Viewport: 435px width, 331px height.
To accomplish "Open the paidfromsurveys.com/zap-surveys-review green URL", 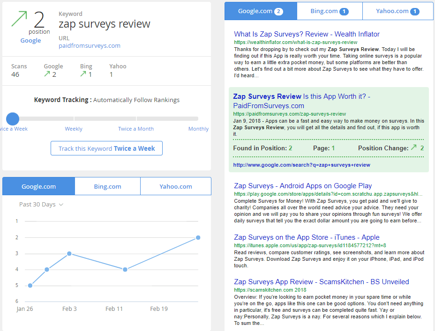I will pos(289,114).
